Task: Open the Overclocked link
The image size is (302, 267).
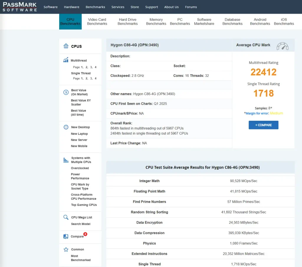Action: click(80, 168)
